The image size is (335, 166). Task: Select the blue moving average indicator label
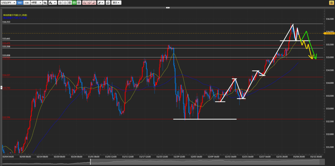[15, 18]
